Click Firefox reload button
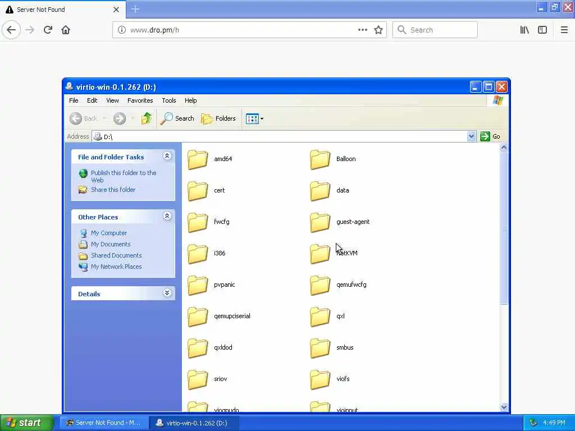 [x=48, y=30]
